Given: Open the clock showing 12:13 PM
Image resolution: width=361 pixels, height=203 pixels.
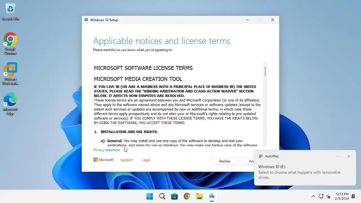Looking at the screenshot, I should coord(342,196).
